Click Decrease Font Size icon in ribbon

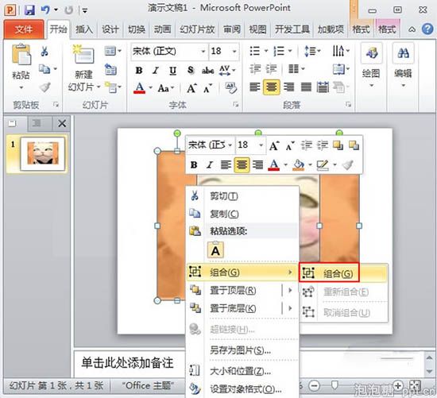pos(207,88)
